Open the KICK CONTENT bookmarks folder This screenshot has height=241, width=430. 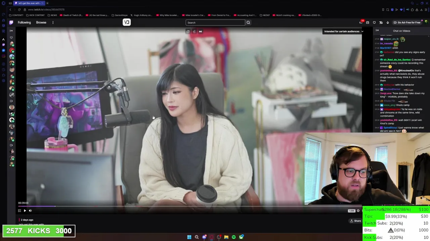[x=35, y=15]
